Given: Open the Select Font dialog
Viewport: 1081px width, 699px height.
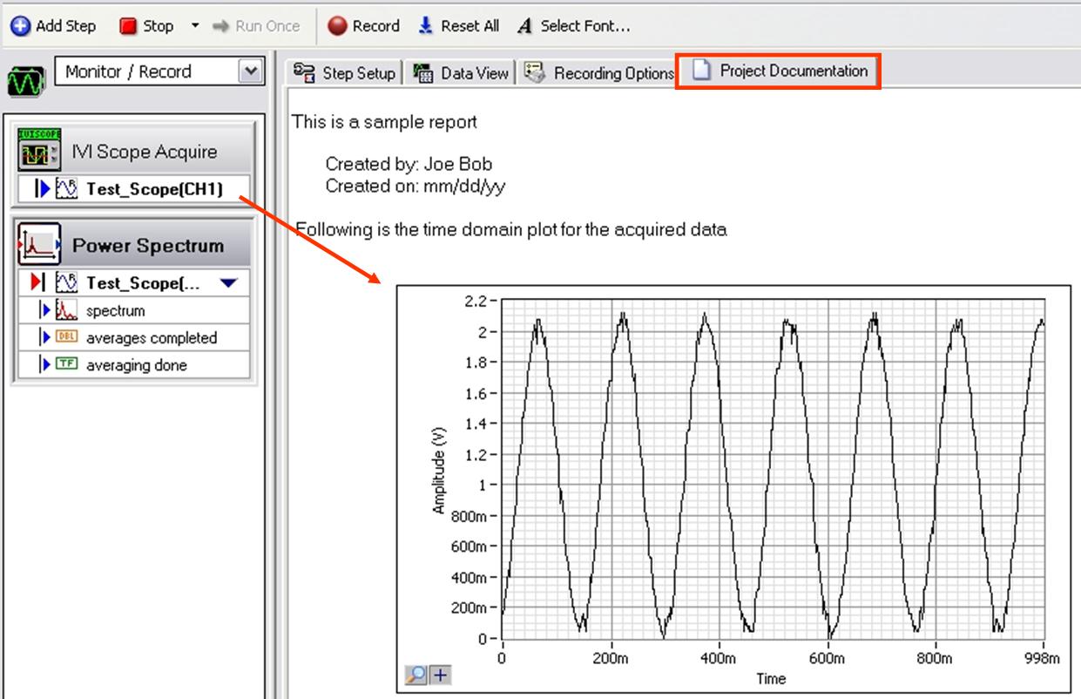Looking at the screenshot, I should [x=573, y=26].
